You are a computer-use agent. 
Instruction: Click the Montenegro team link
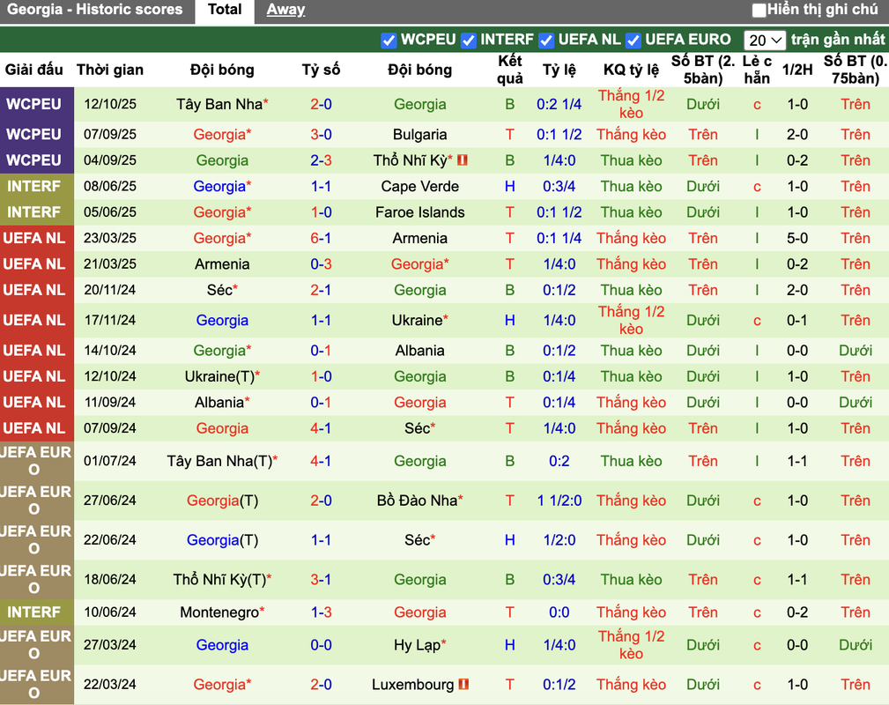tap(219, 612)
